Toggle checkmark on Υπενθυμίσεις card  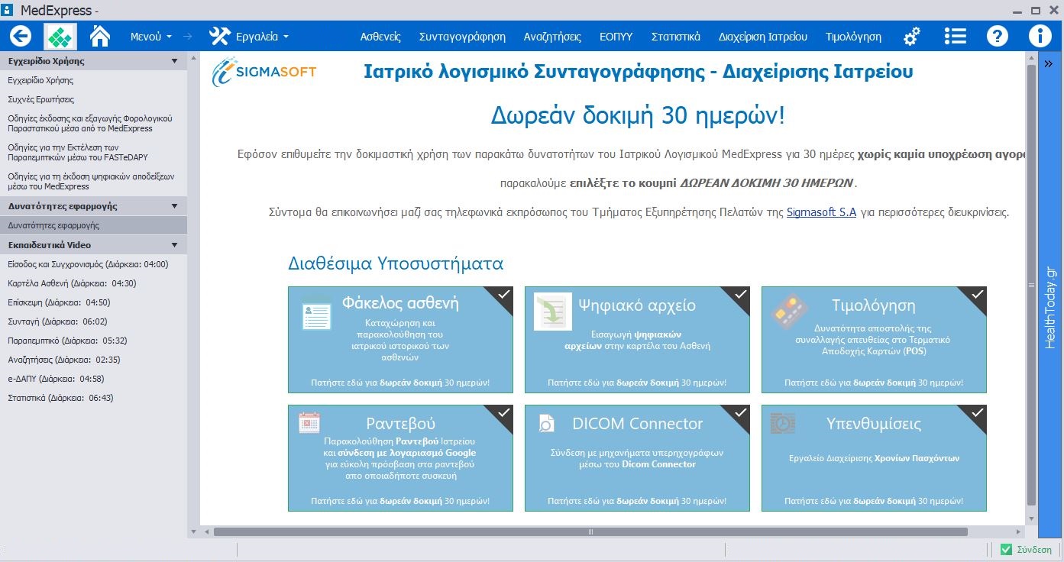tap(977, 412)
